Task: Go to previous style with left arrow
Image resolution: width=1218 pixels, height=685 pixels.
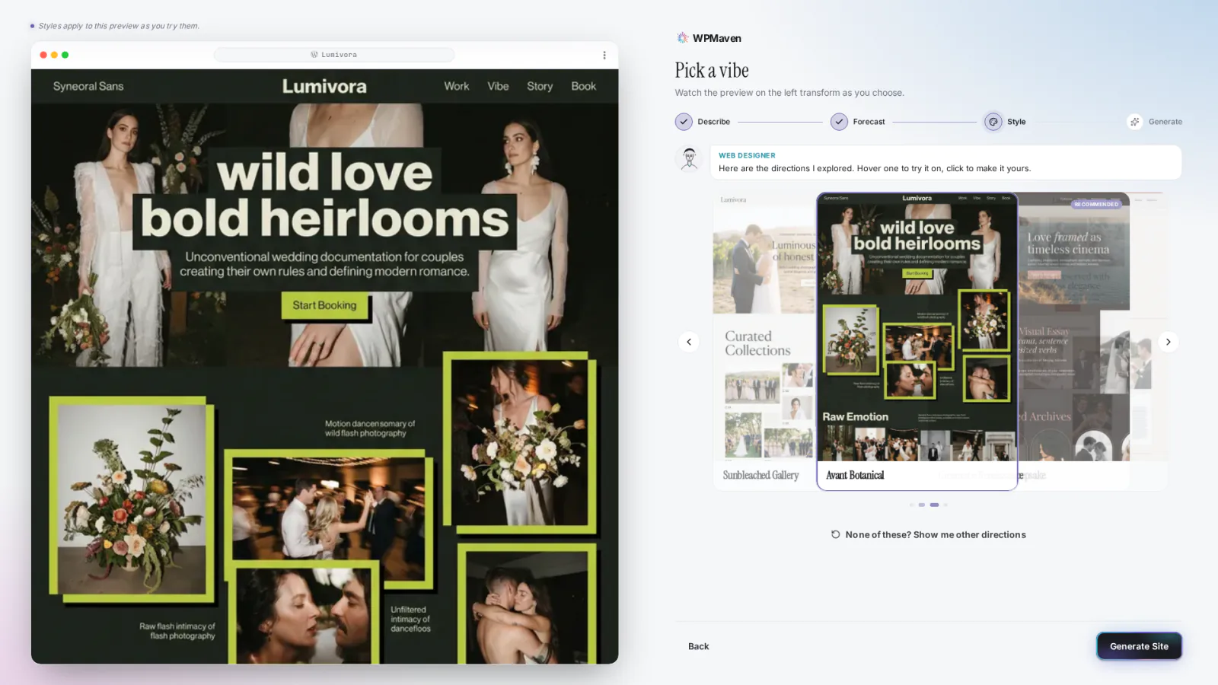Action: pos(689,342)
